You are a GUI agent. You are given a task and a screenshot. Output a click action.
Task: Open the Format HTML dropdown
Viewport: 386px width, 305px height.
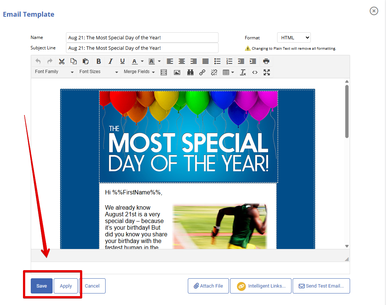click(294, 37)
